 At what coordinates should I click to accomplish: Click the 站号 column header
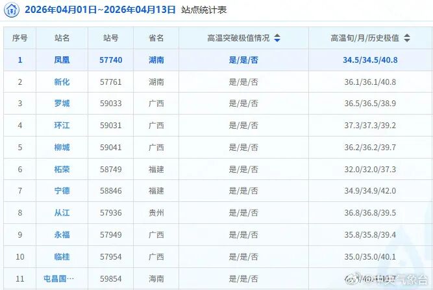tap(110, 39)
